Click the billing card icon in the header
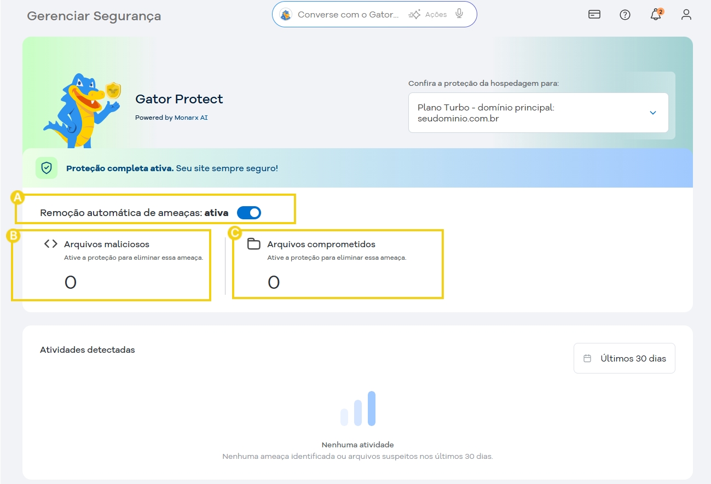The height and width of the screenshot is (484, 711). pos(594,15)
